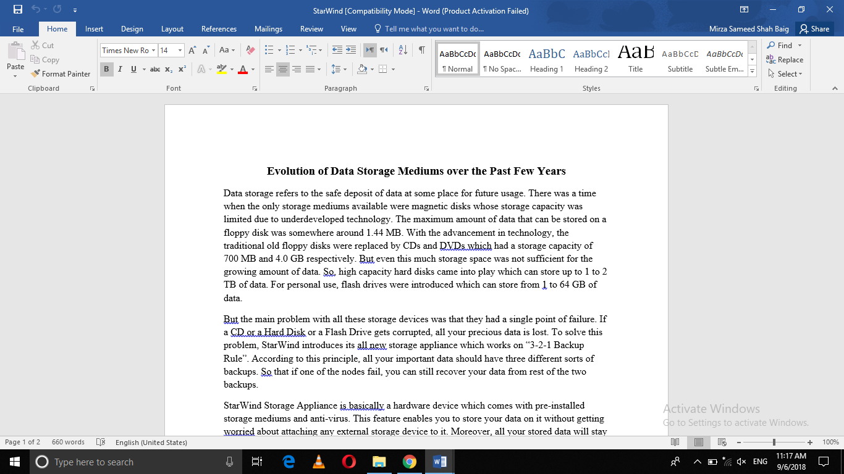Open the Borders grid icon
Viewport: 844px width, 474px height.
click(x=383, y=69)
